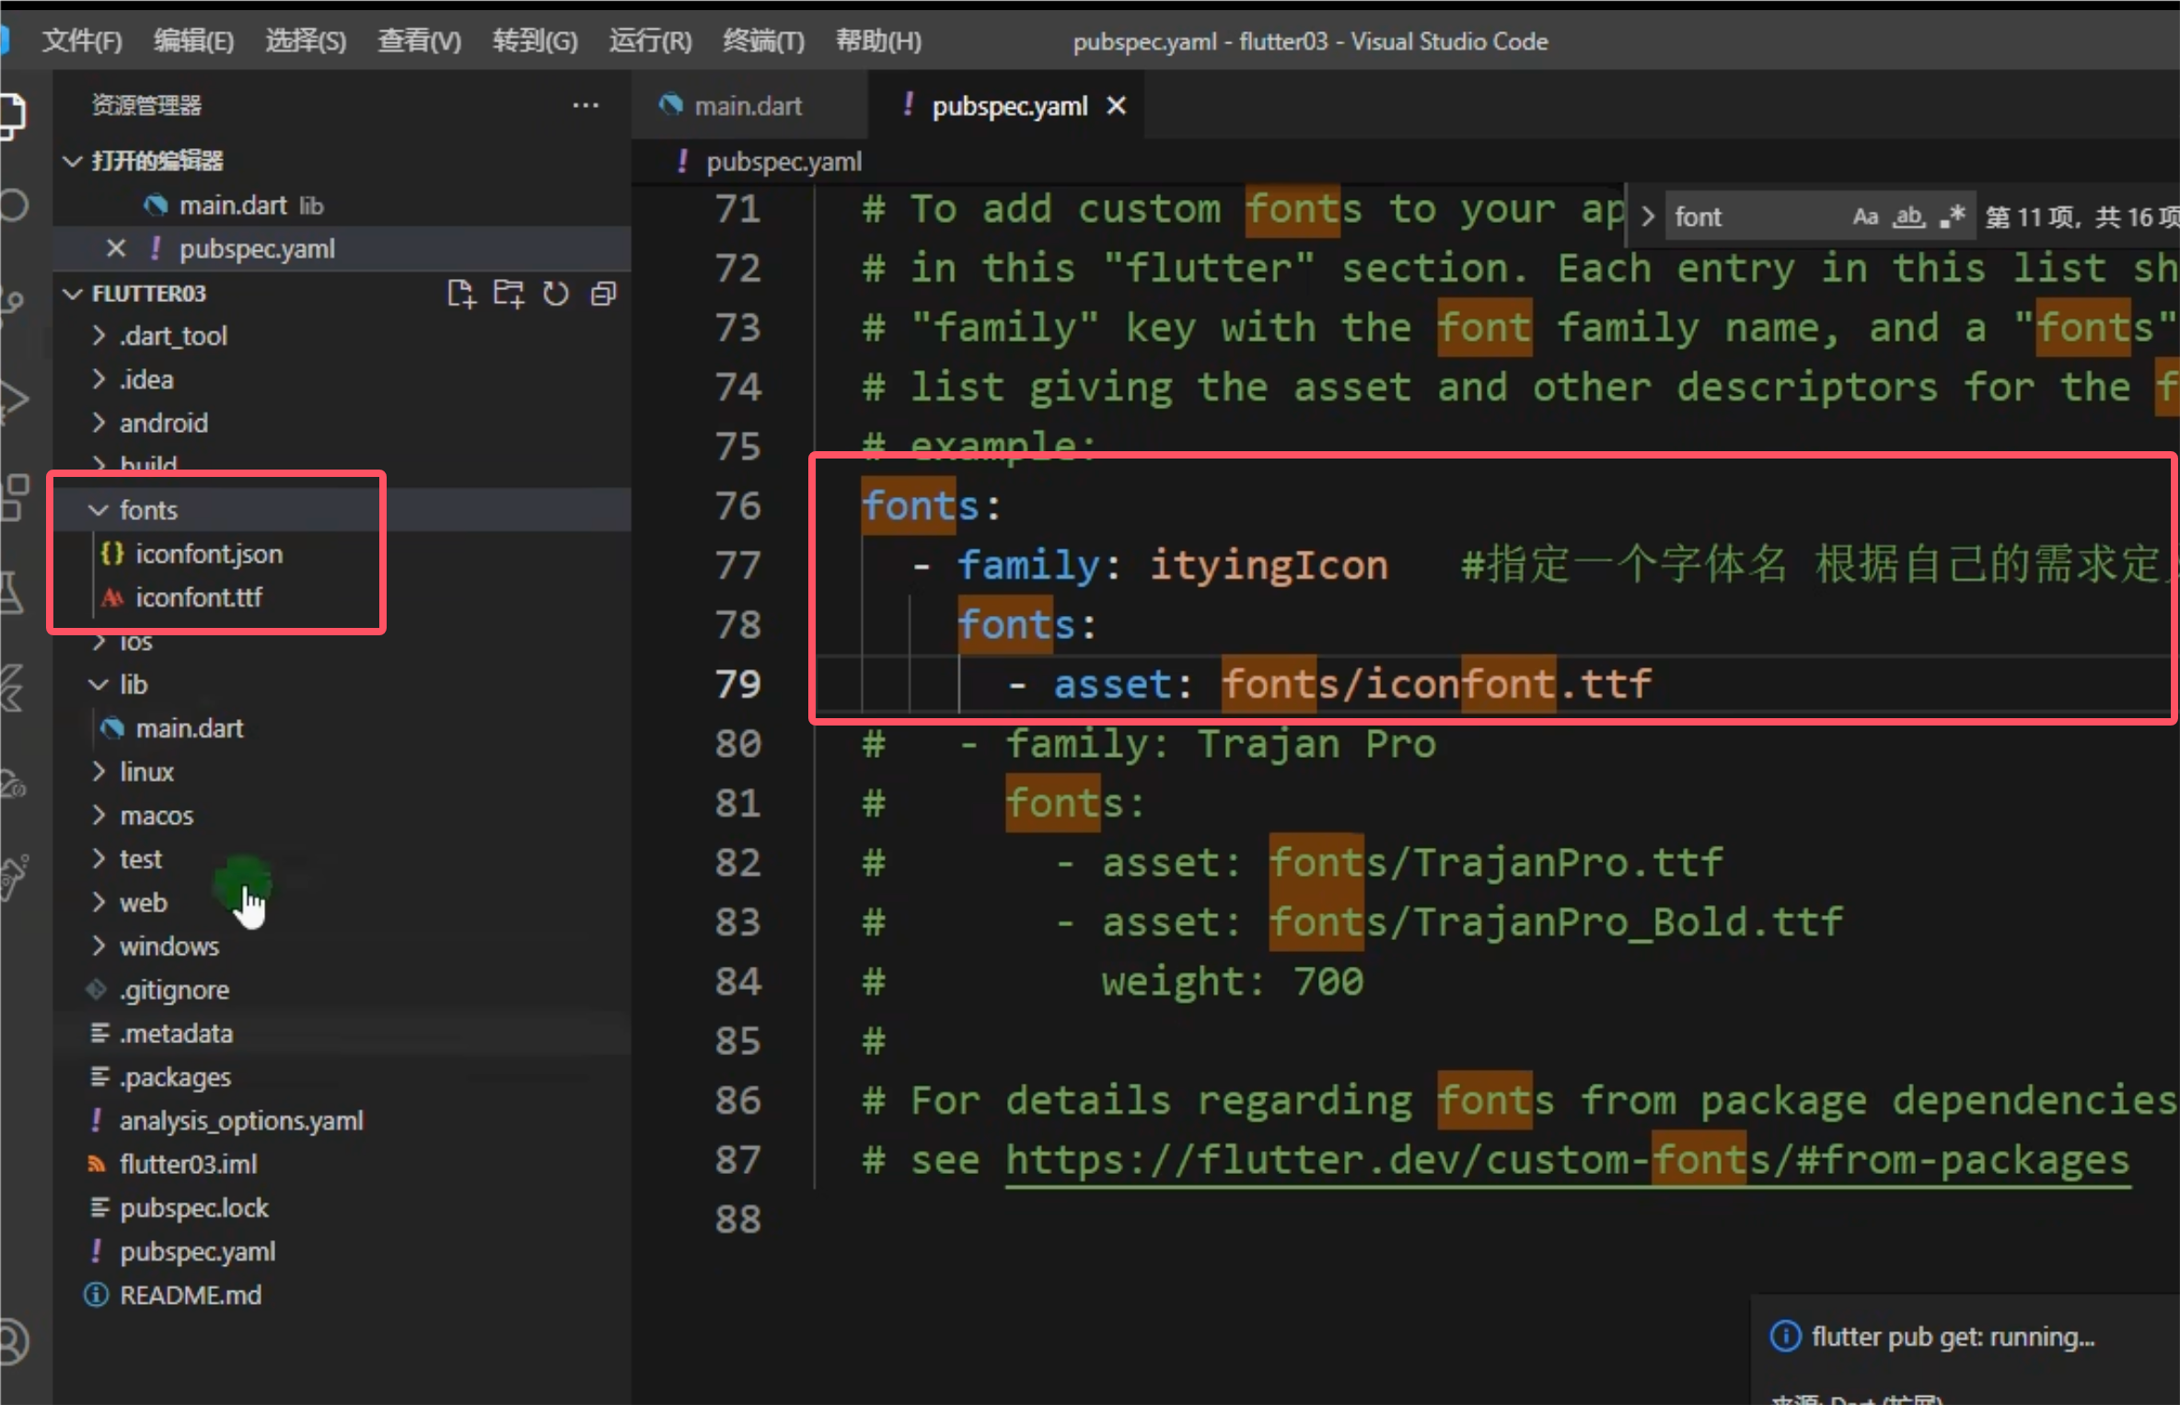Open the 文件(F) menu
The image size is (2180, 1405).
tap(82, 41)
